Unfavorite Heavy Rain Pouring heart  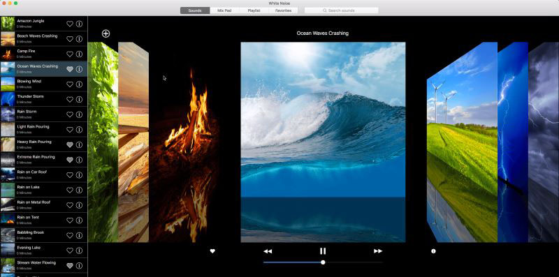pyautogui.click(x=70, y=145)
